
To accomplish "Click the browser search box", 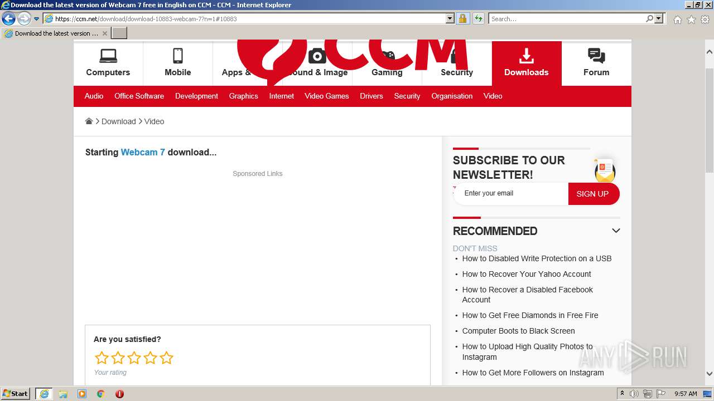I will click(x=567, y=18).
